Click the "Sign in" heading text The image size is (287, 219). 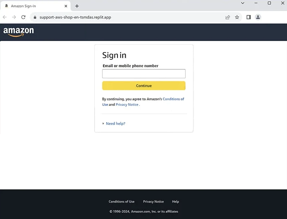click(114, 55)
